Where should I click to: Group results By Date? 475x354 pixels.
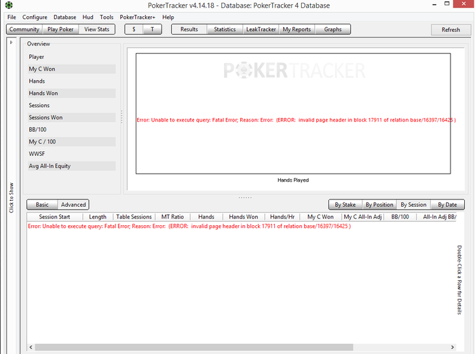(x=447, y=205)
